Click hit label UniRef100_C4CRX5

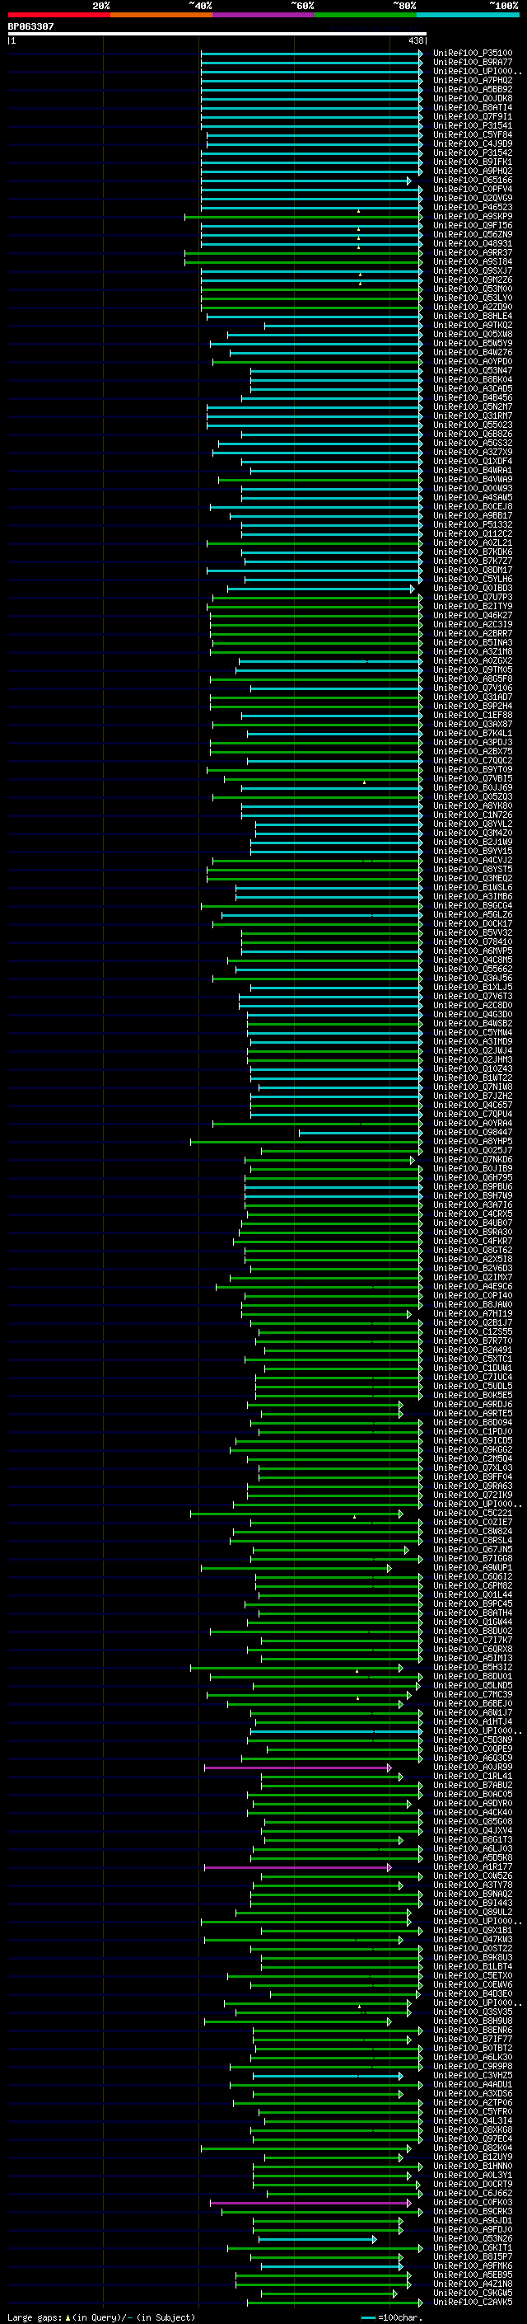[473, 1214]
